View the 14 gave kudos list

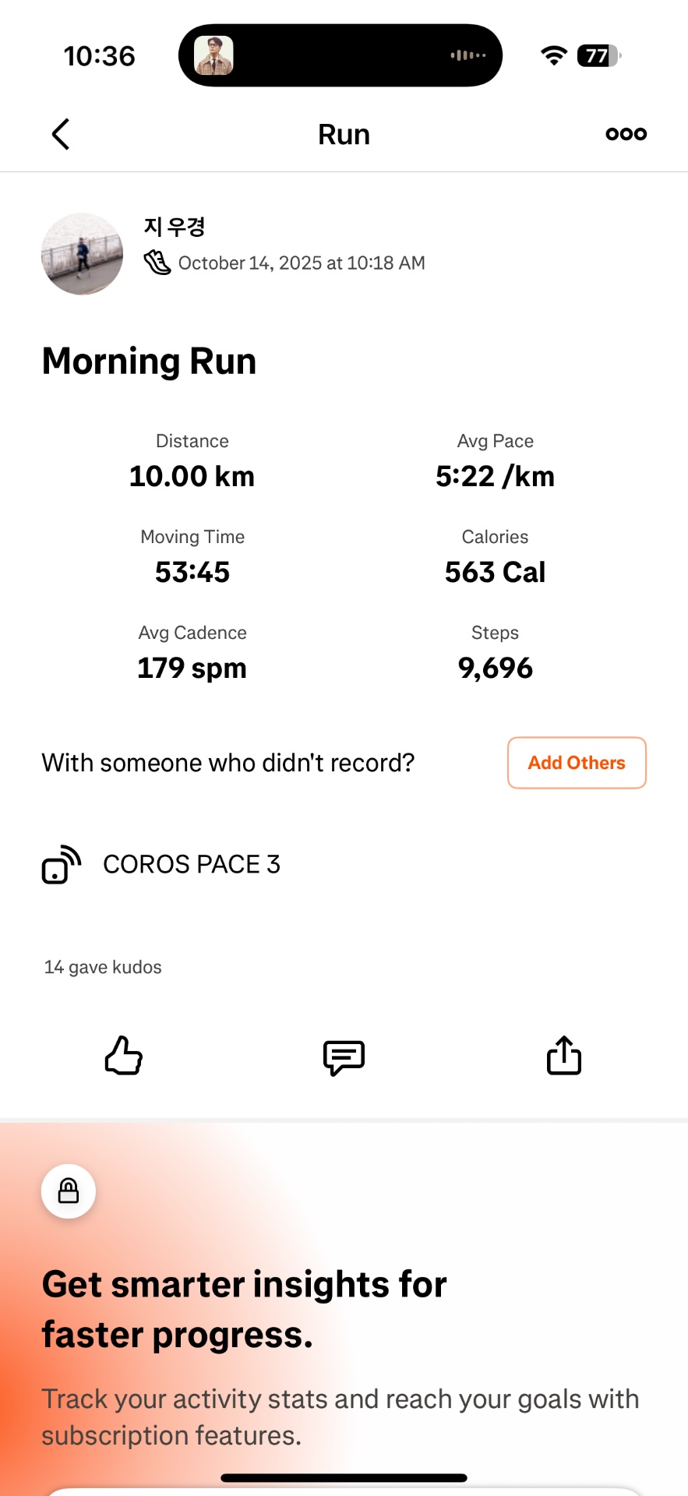[103, 967]
